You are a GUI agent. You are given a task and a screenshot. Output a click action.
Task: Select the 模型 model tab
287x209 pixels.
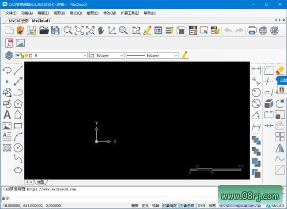pyautogui.click(x=41, y=182)
